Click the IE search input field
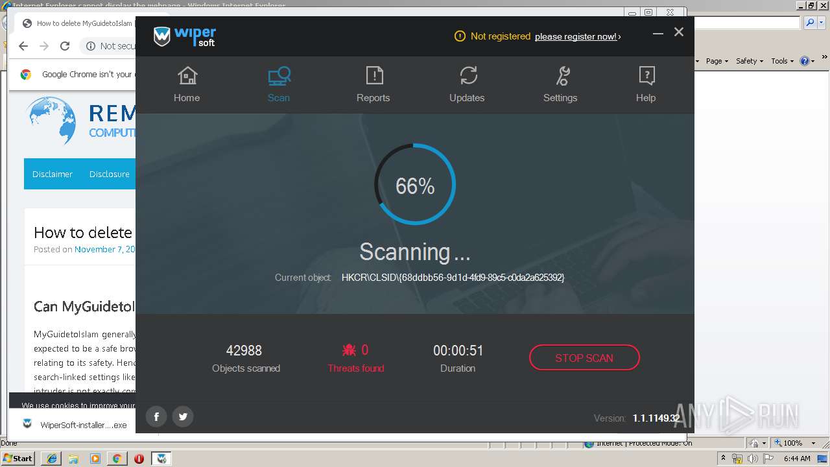The height and width of the screenshot is (467, 830). tap(748, 23)
